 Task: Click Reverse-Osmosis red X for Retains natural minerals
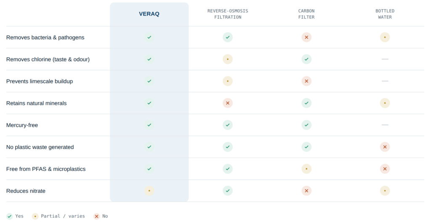tap(228, 103)
